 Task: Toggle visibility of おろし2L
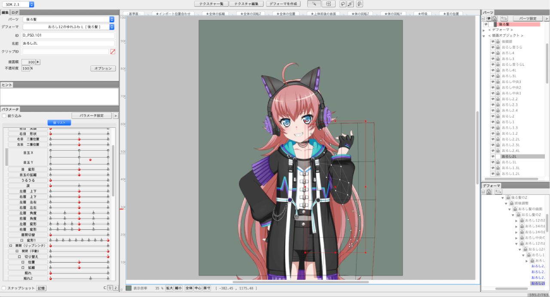click(x=492, y=156)
